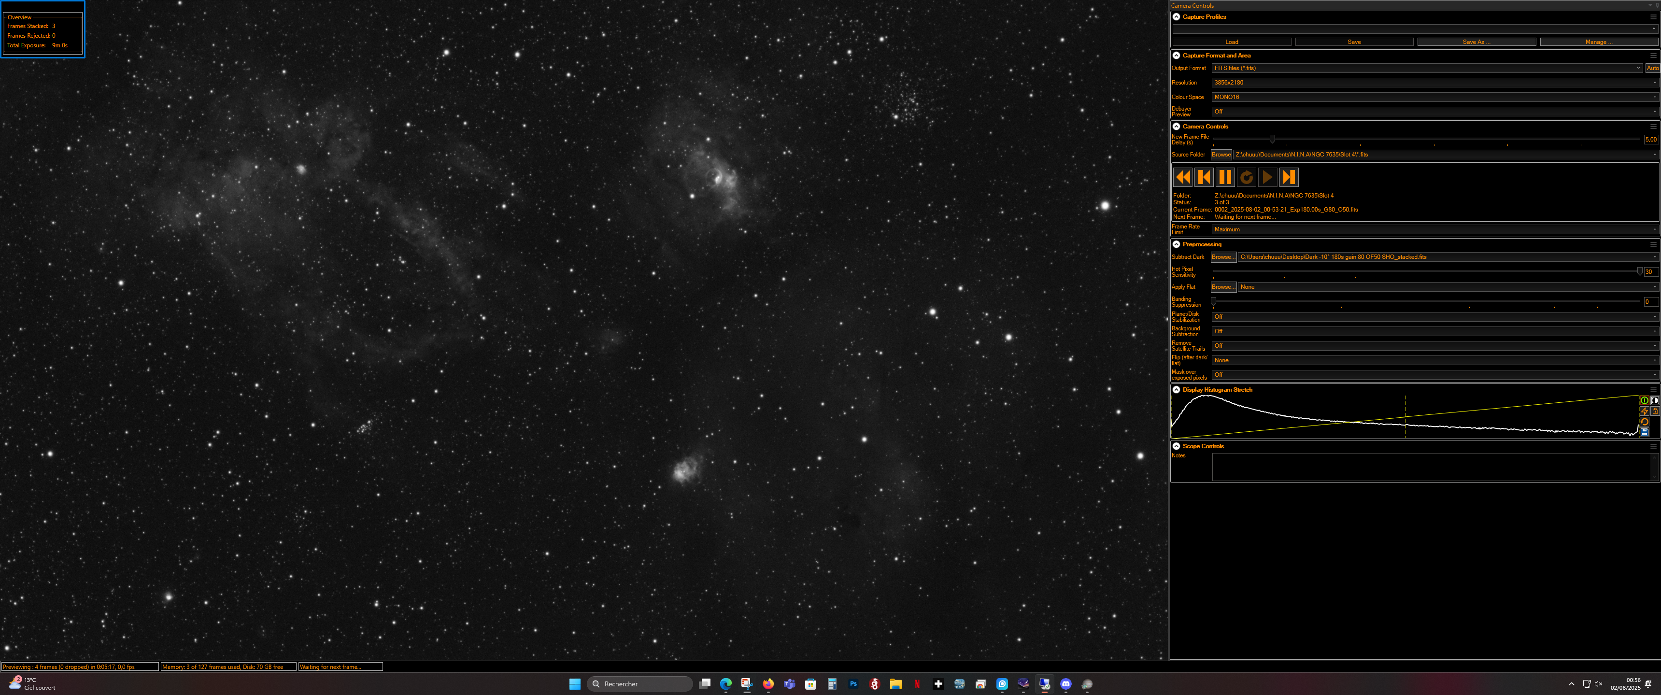Open the Display Histogram Stretch panel menu
The height and width of the screenshot is (695, 1661).
pos(1653,390)
